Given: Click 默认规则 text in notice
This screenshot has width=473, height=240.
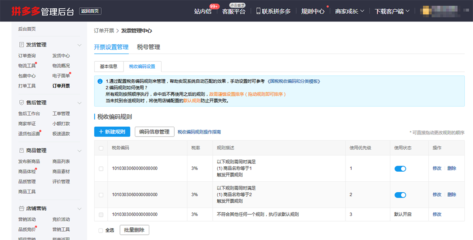Looking at the screenshot, I should tap(192, 101).
